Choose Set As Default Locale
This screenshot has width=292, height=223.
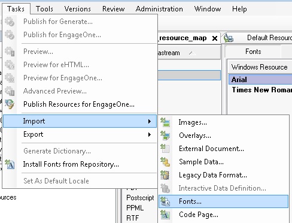tap(80, 181)
